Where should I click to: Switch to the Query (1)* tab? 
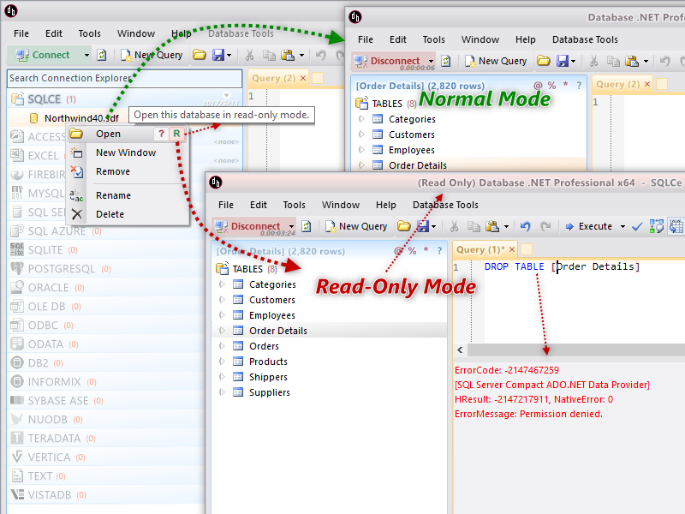pyautogui.click(x=480, y=249)
